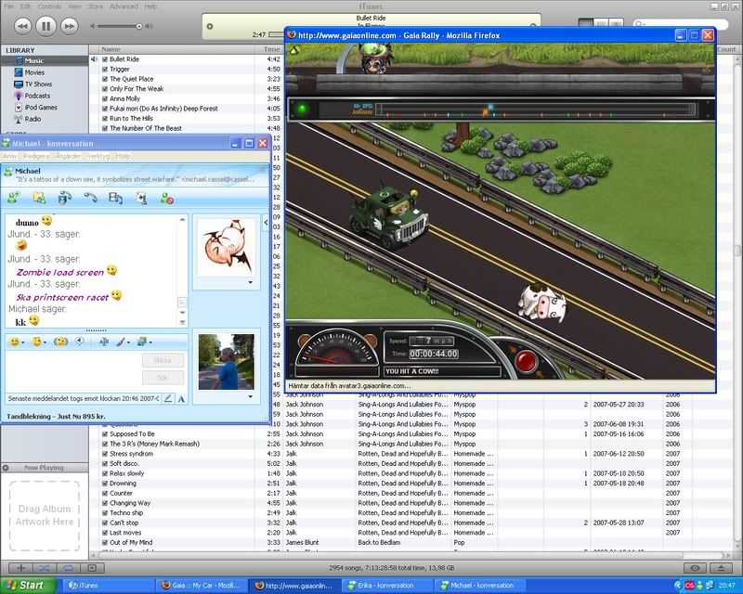Create a new iTunes playlist with plus button

pyautogui.click(x=20, y=567)
